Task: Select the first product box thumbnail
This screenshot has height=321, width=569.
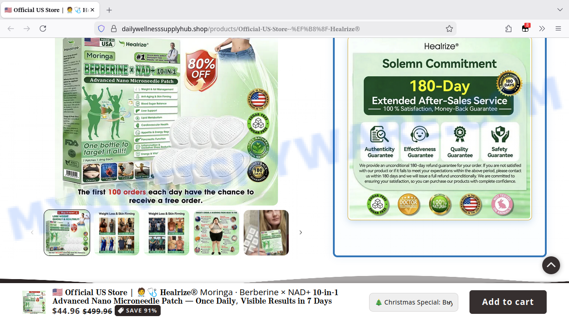Action: (x=67, y=233)
